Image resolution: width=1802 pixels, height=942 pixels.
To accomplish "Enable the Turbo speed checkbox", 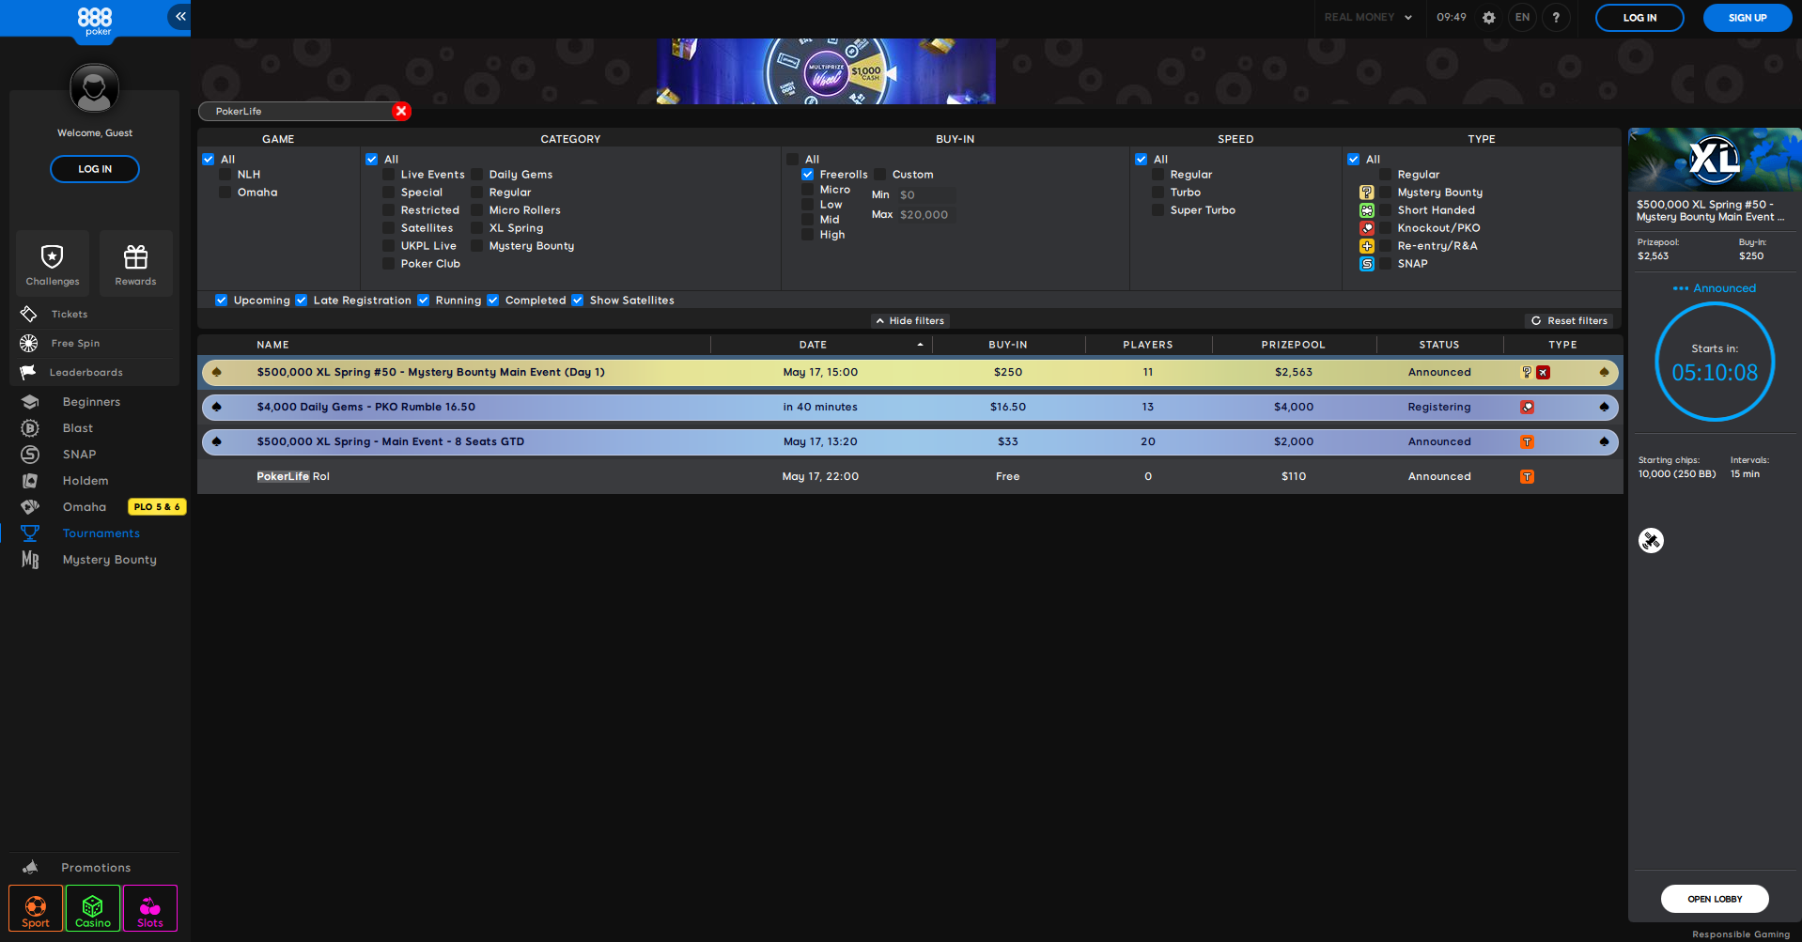I will point(1158,193).
